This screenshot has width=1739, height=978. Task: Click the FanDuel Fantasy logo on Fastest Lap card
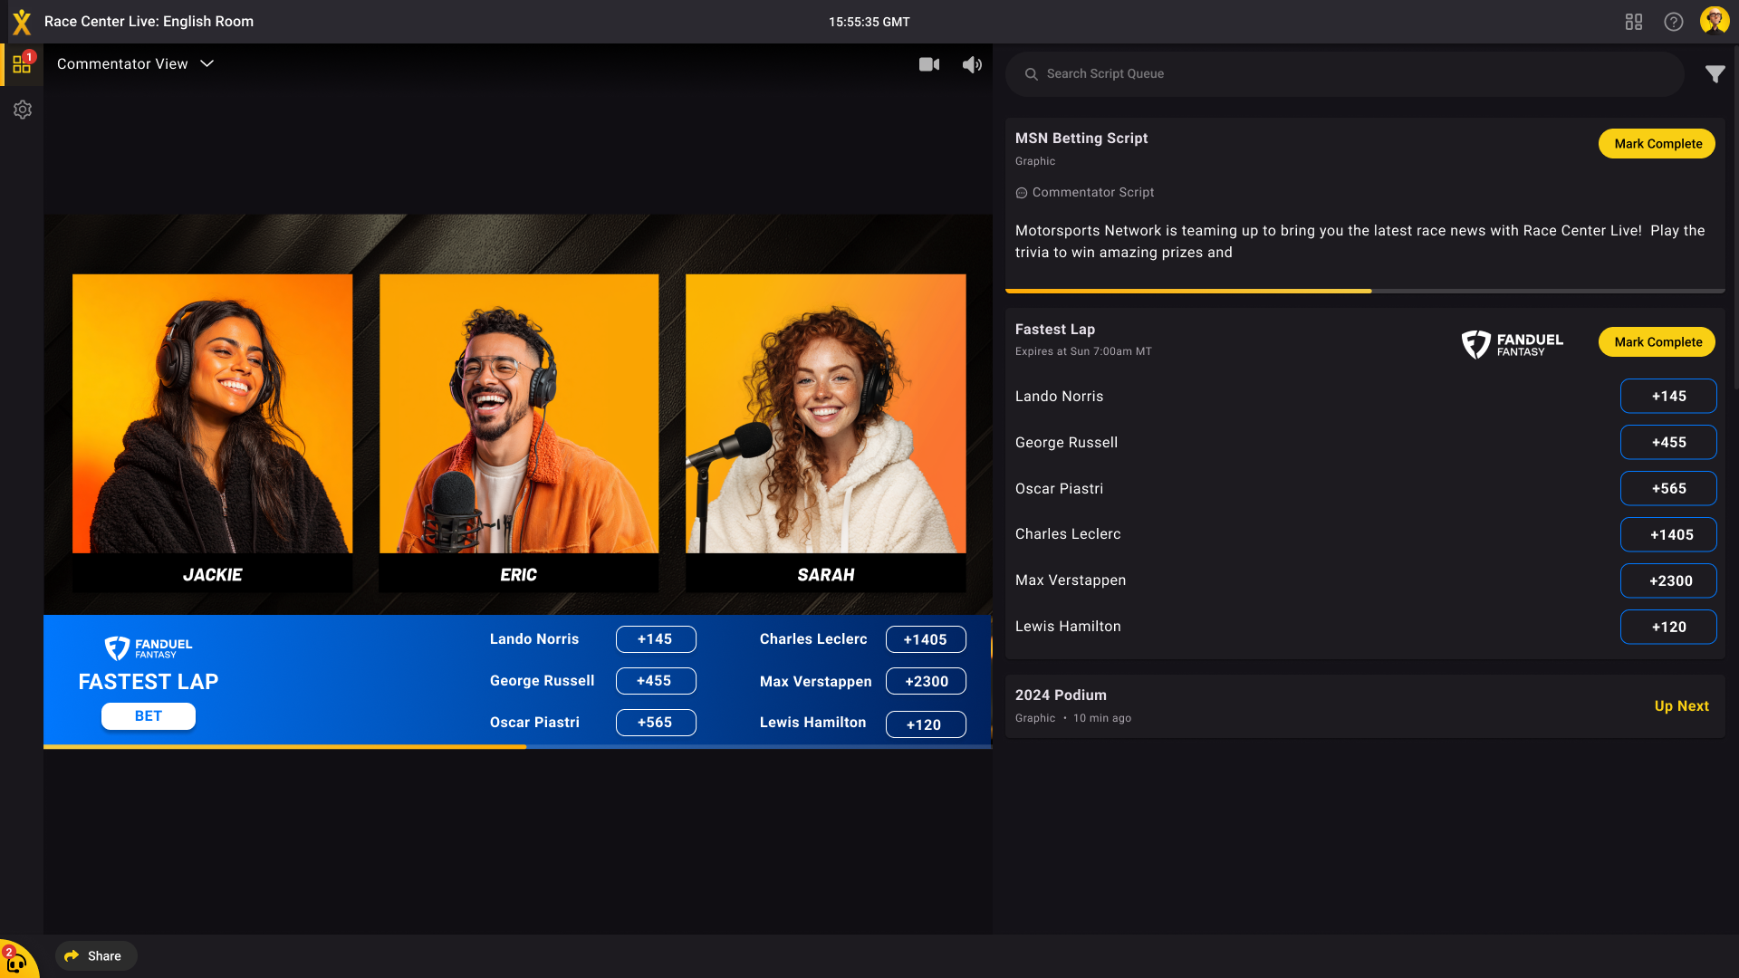1512,344
